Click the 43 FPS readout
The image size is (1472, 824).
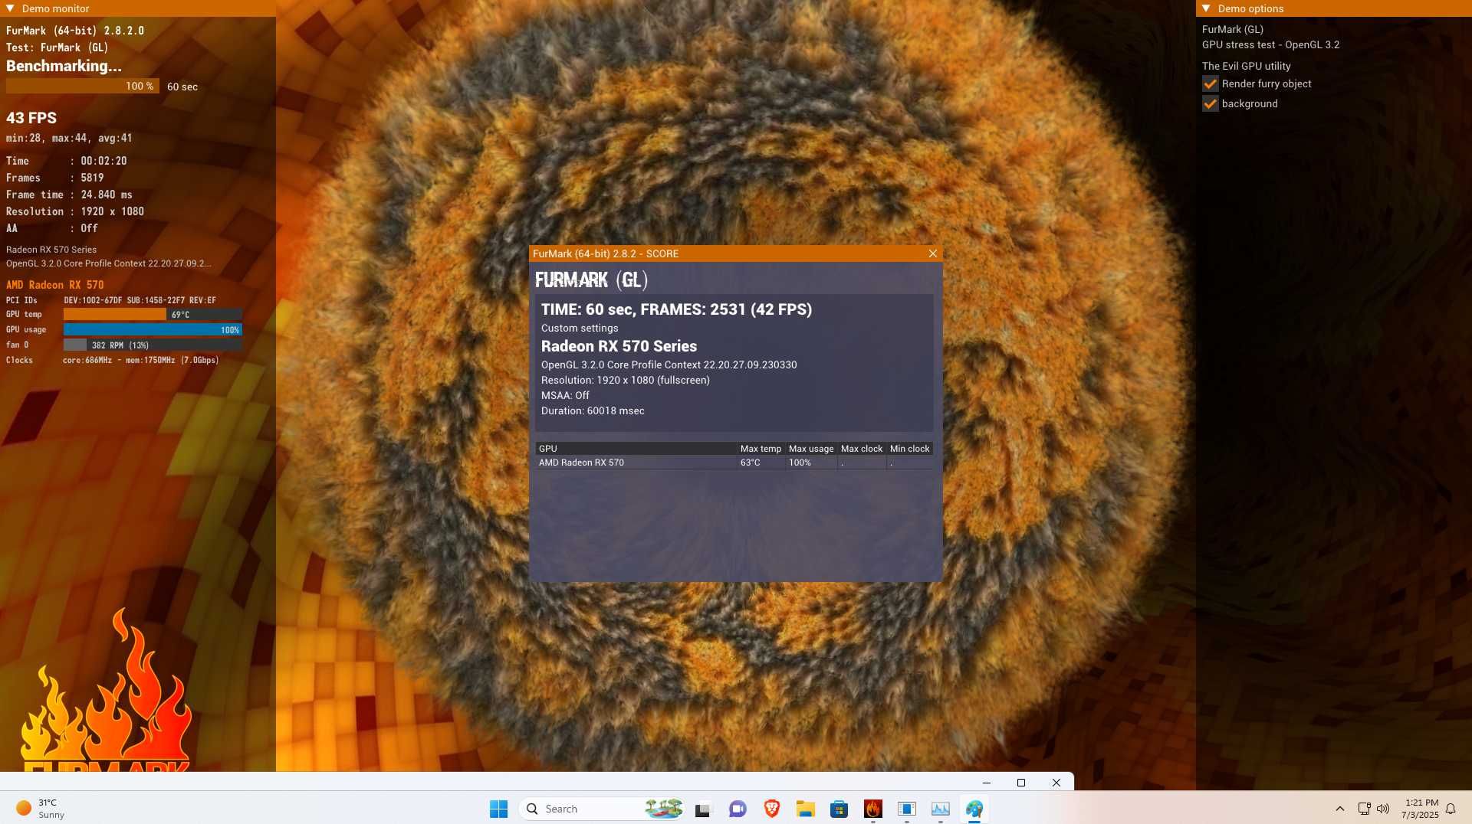click(x=31, y=118)
